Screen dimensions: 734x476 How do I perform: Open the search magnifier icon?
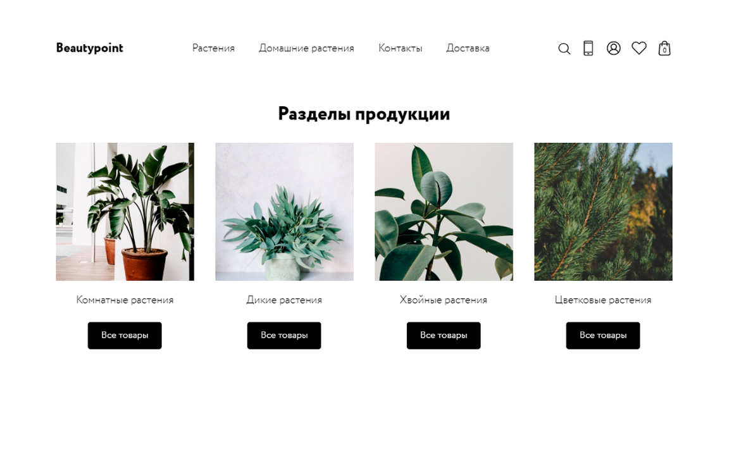click(564, 49)
